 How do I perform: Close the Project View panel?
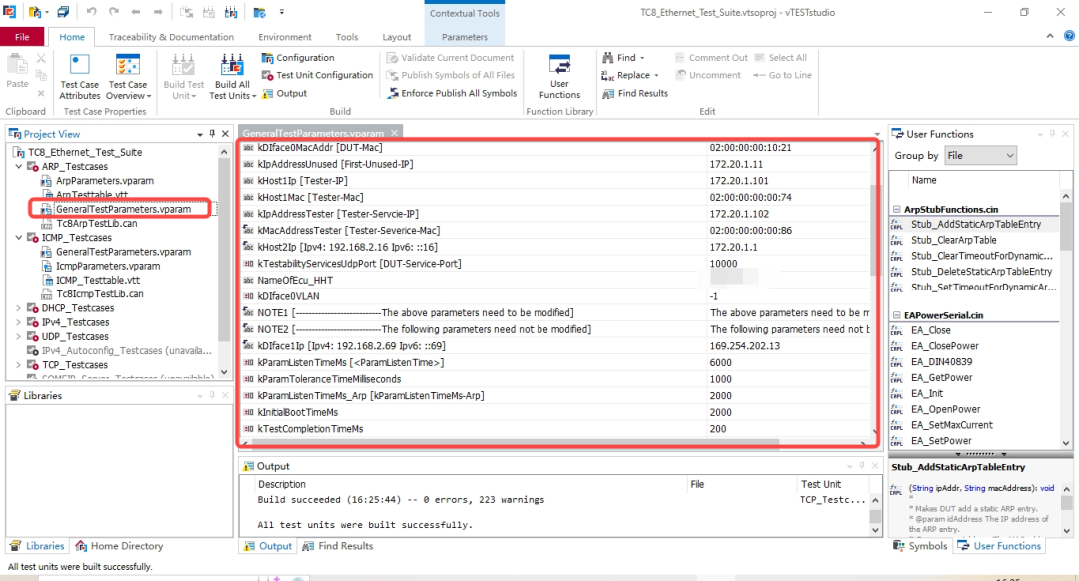[225, 134]
